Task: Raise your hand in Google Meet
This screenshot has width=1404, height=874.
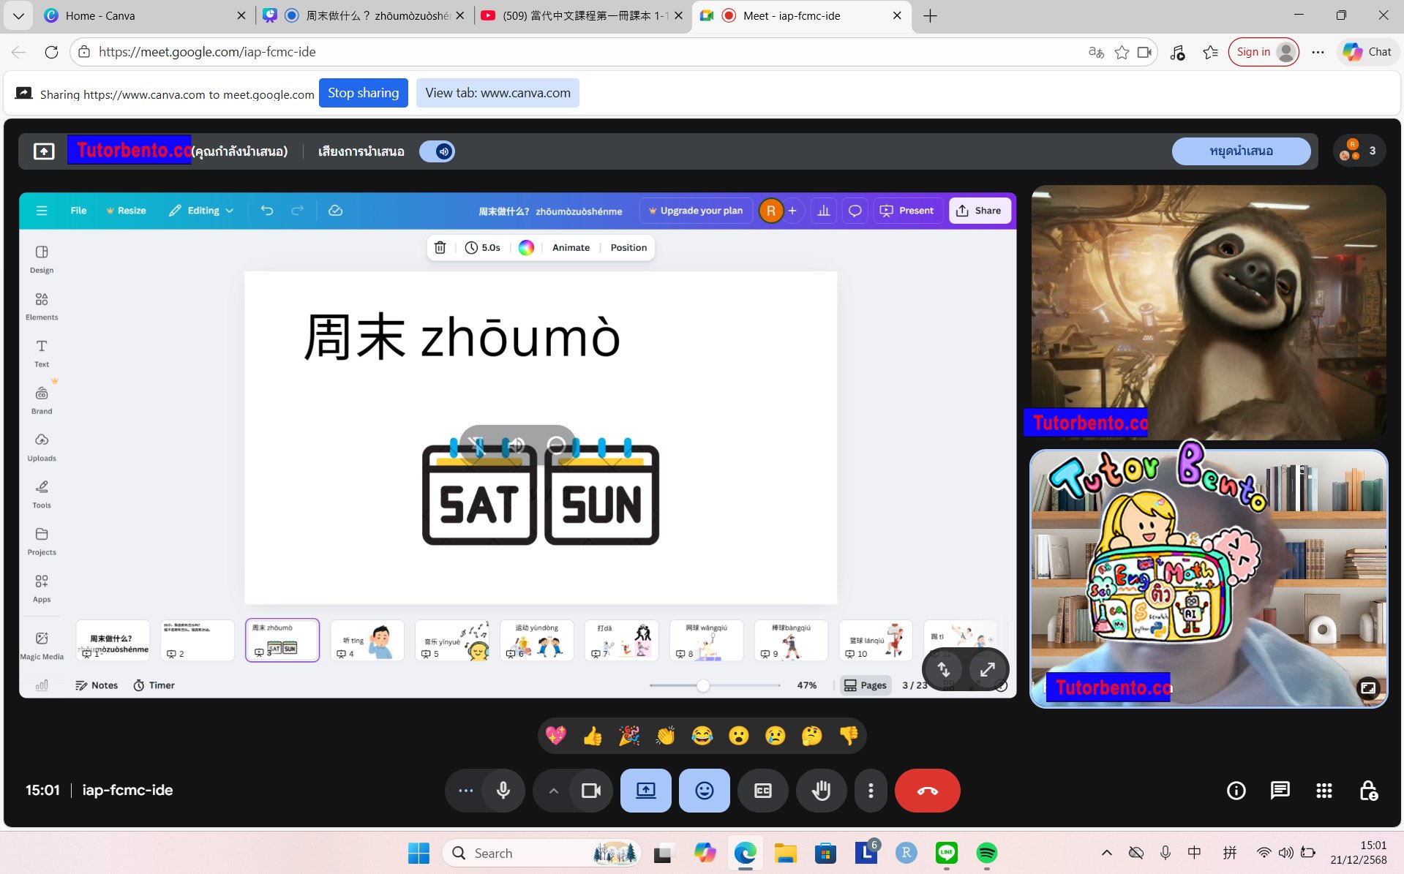Action: (x=821, y=791)
